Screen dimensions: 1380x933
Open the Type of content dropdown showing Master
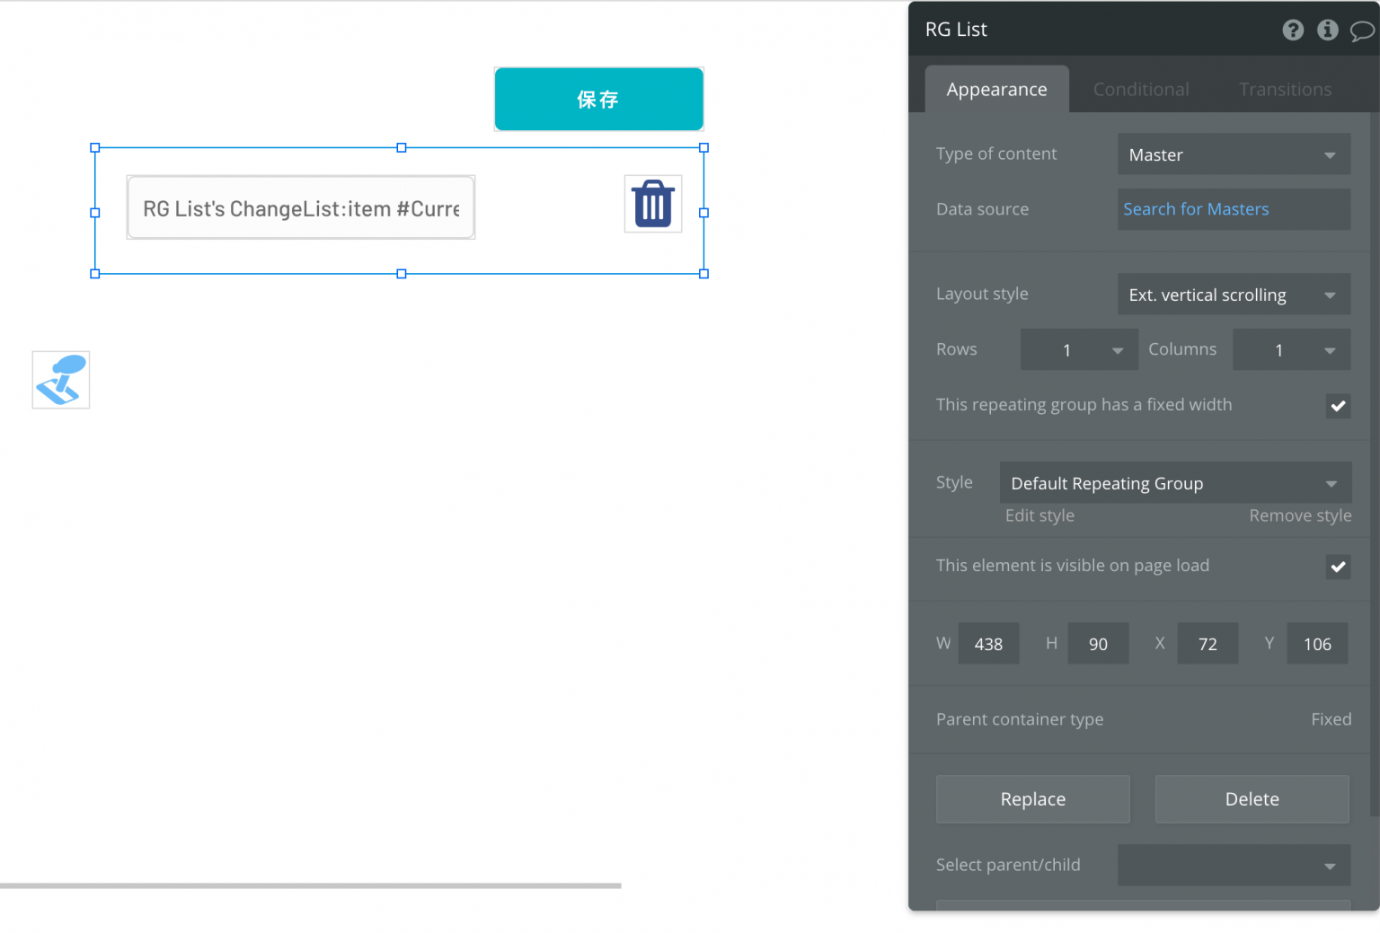pos(1233,154)
